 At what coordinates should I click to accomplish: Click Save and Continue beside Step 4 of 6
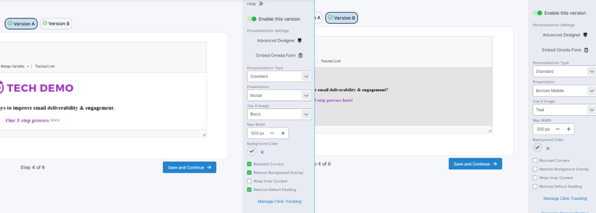tap(189, 168)
